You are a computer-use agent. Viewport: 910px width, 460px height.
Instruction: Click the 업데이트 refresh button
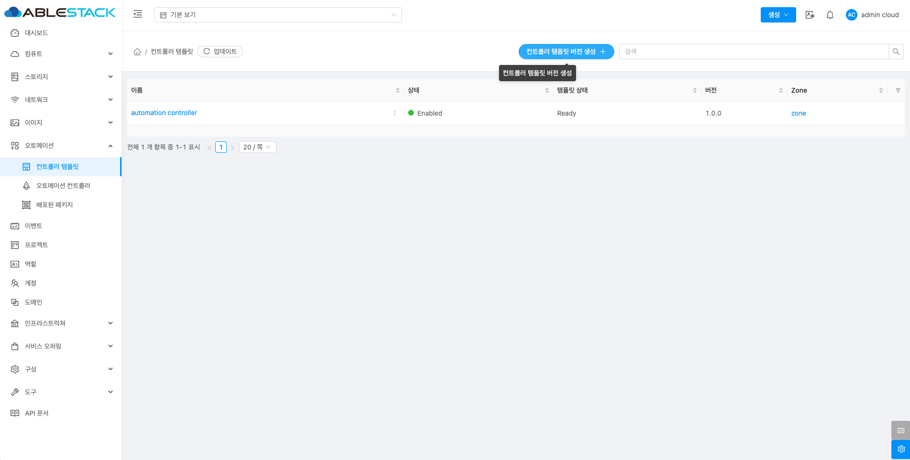coord(220,52)
